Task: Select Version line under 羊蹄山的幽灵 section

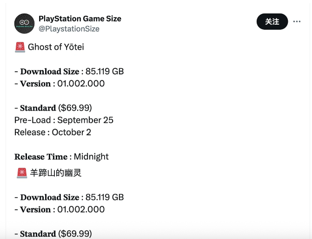Action: (60, 209)
